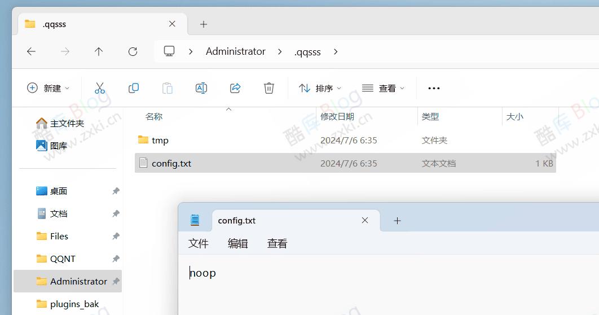Open the 文件 menu in Notepad
599x315 pixels.
(x=199, y=243)
